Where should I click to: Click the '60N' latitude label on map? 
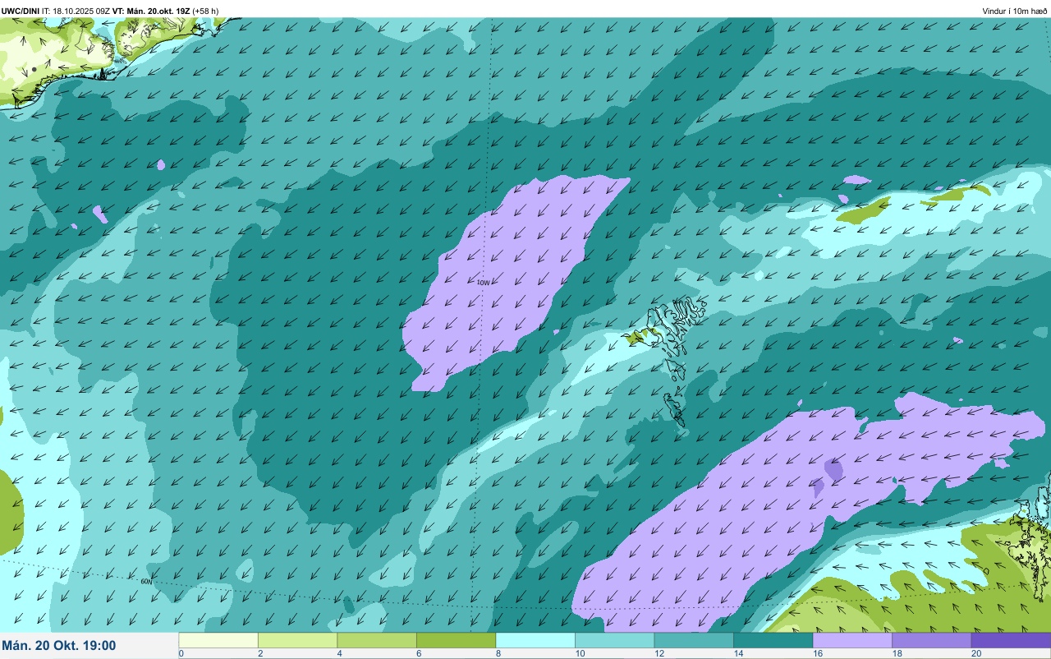tap(146, 581)
